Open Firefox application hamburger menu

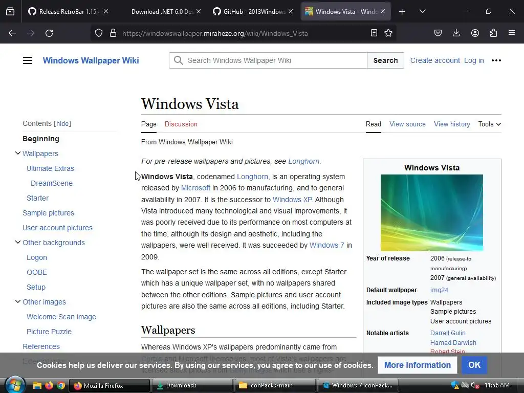(512, 33)
